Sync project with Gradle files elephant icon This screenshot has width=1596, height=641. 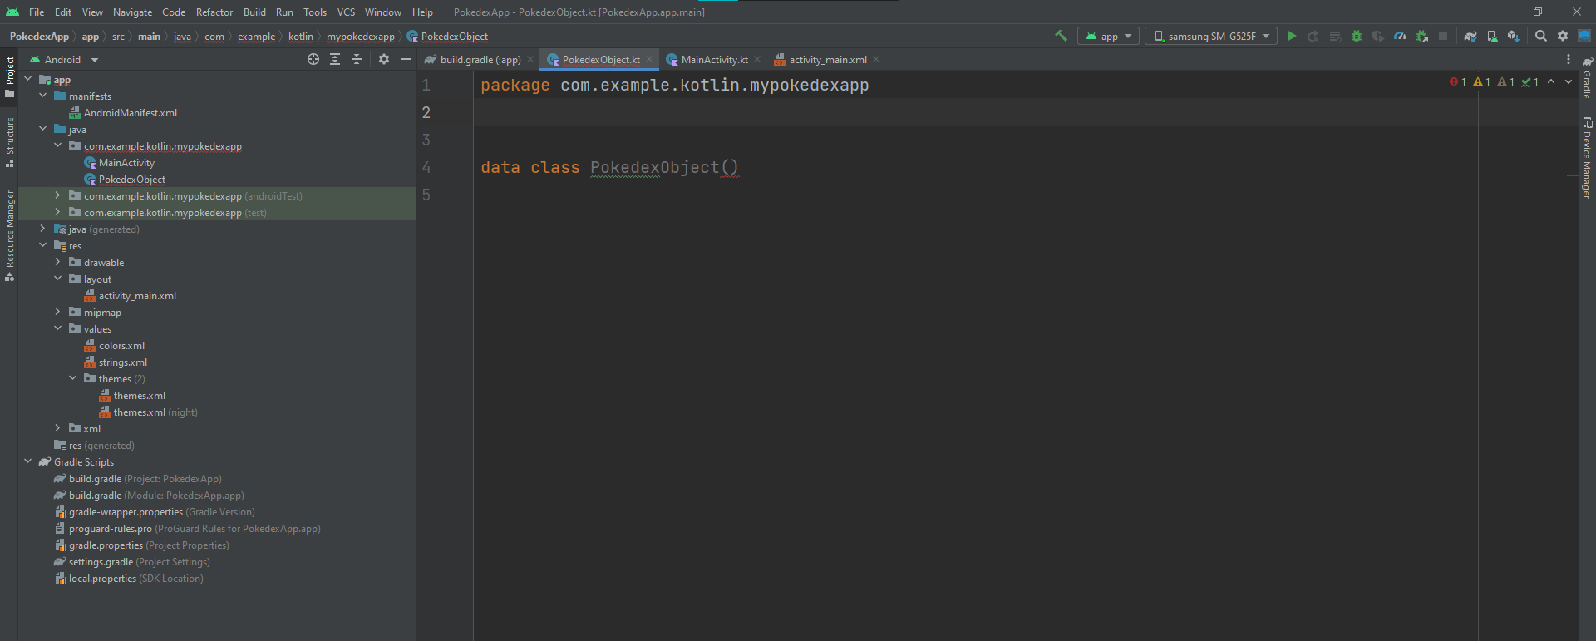point(1470,36)
